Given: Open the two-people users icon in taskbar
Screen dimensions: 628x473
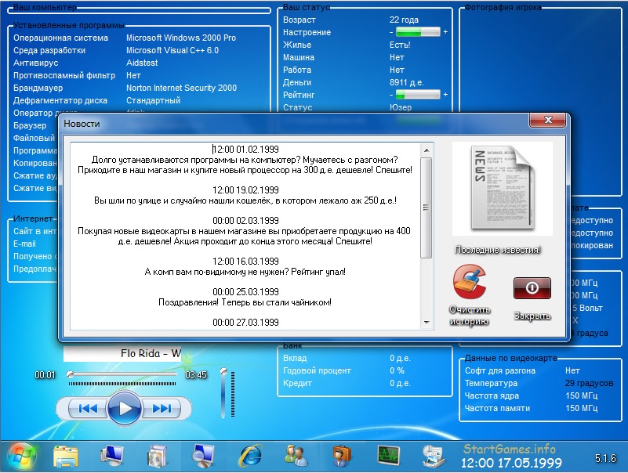Looking at the screenshot, I should pyautogui.click(x=296, y=455).
